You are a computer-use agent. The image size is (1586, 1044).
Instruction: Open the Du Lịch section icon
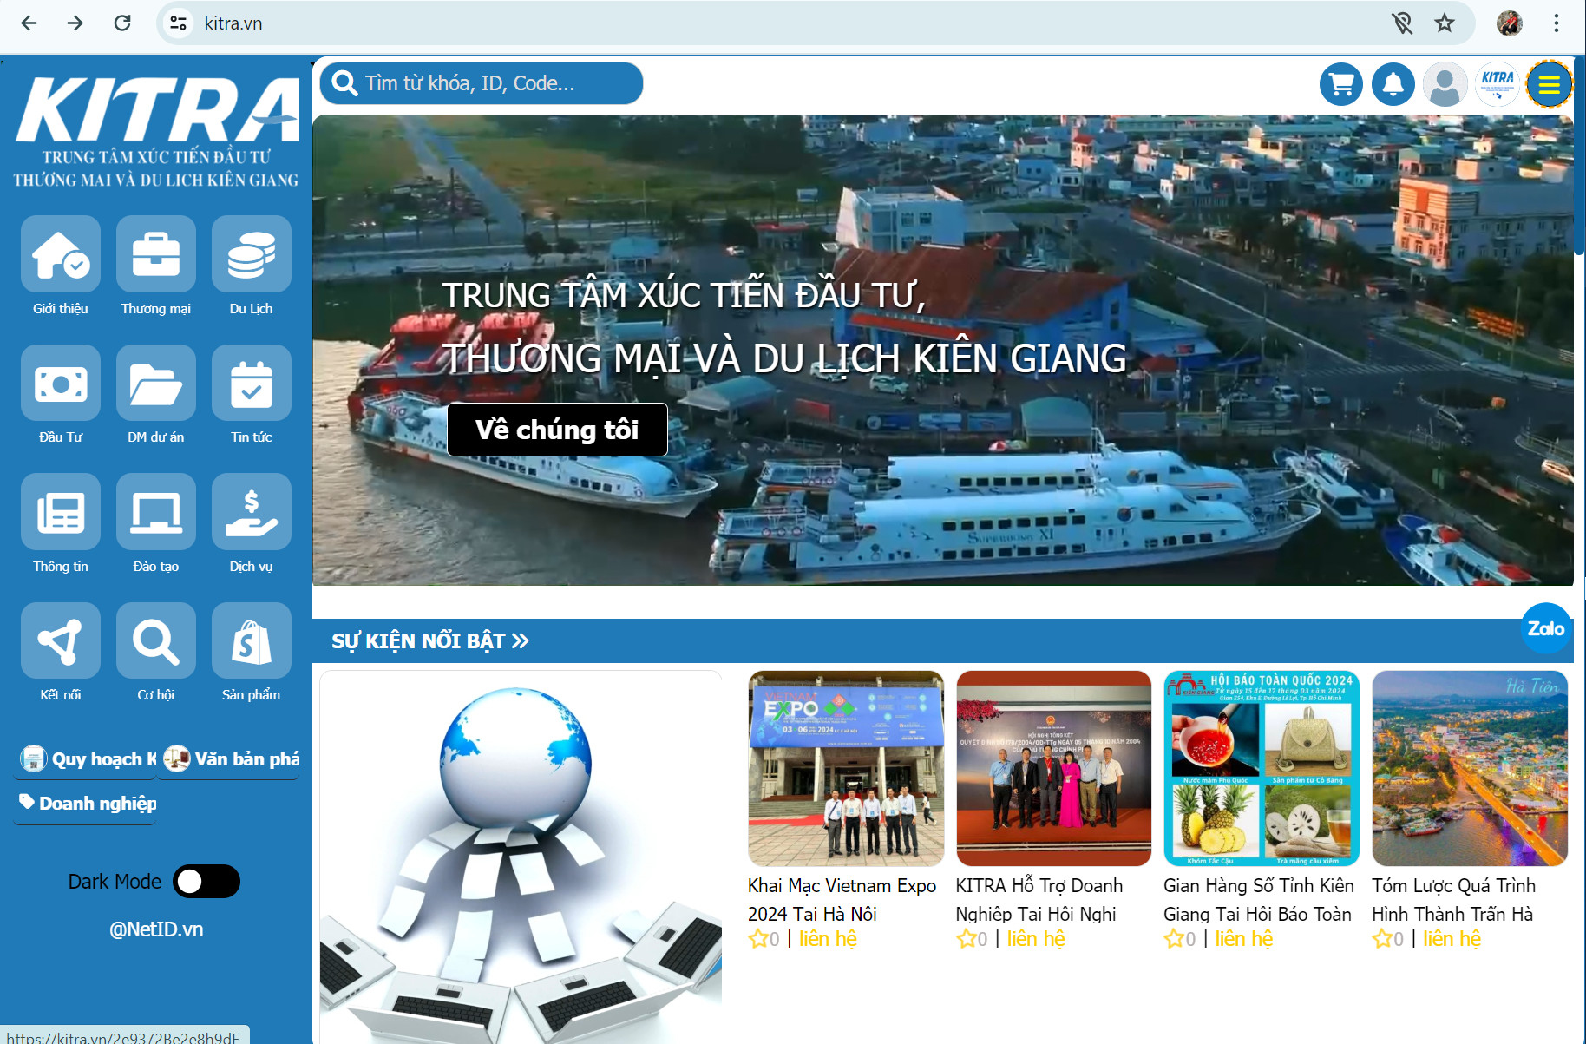click(x=251, y=254)
